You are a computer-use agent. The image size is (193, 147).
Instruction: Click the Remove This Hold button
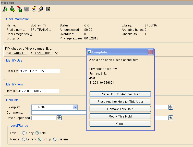point(120,109)
